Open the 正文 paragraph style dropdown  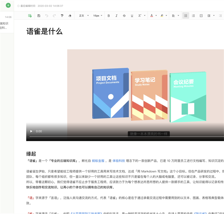pyautogui.click(x=84, y=16)
